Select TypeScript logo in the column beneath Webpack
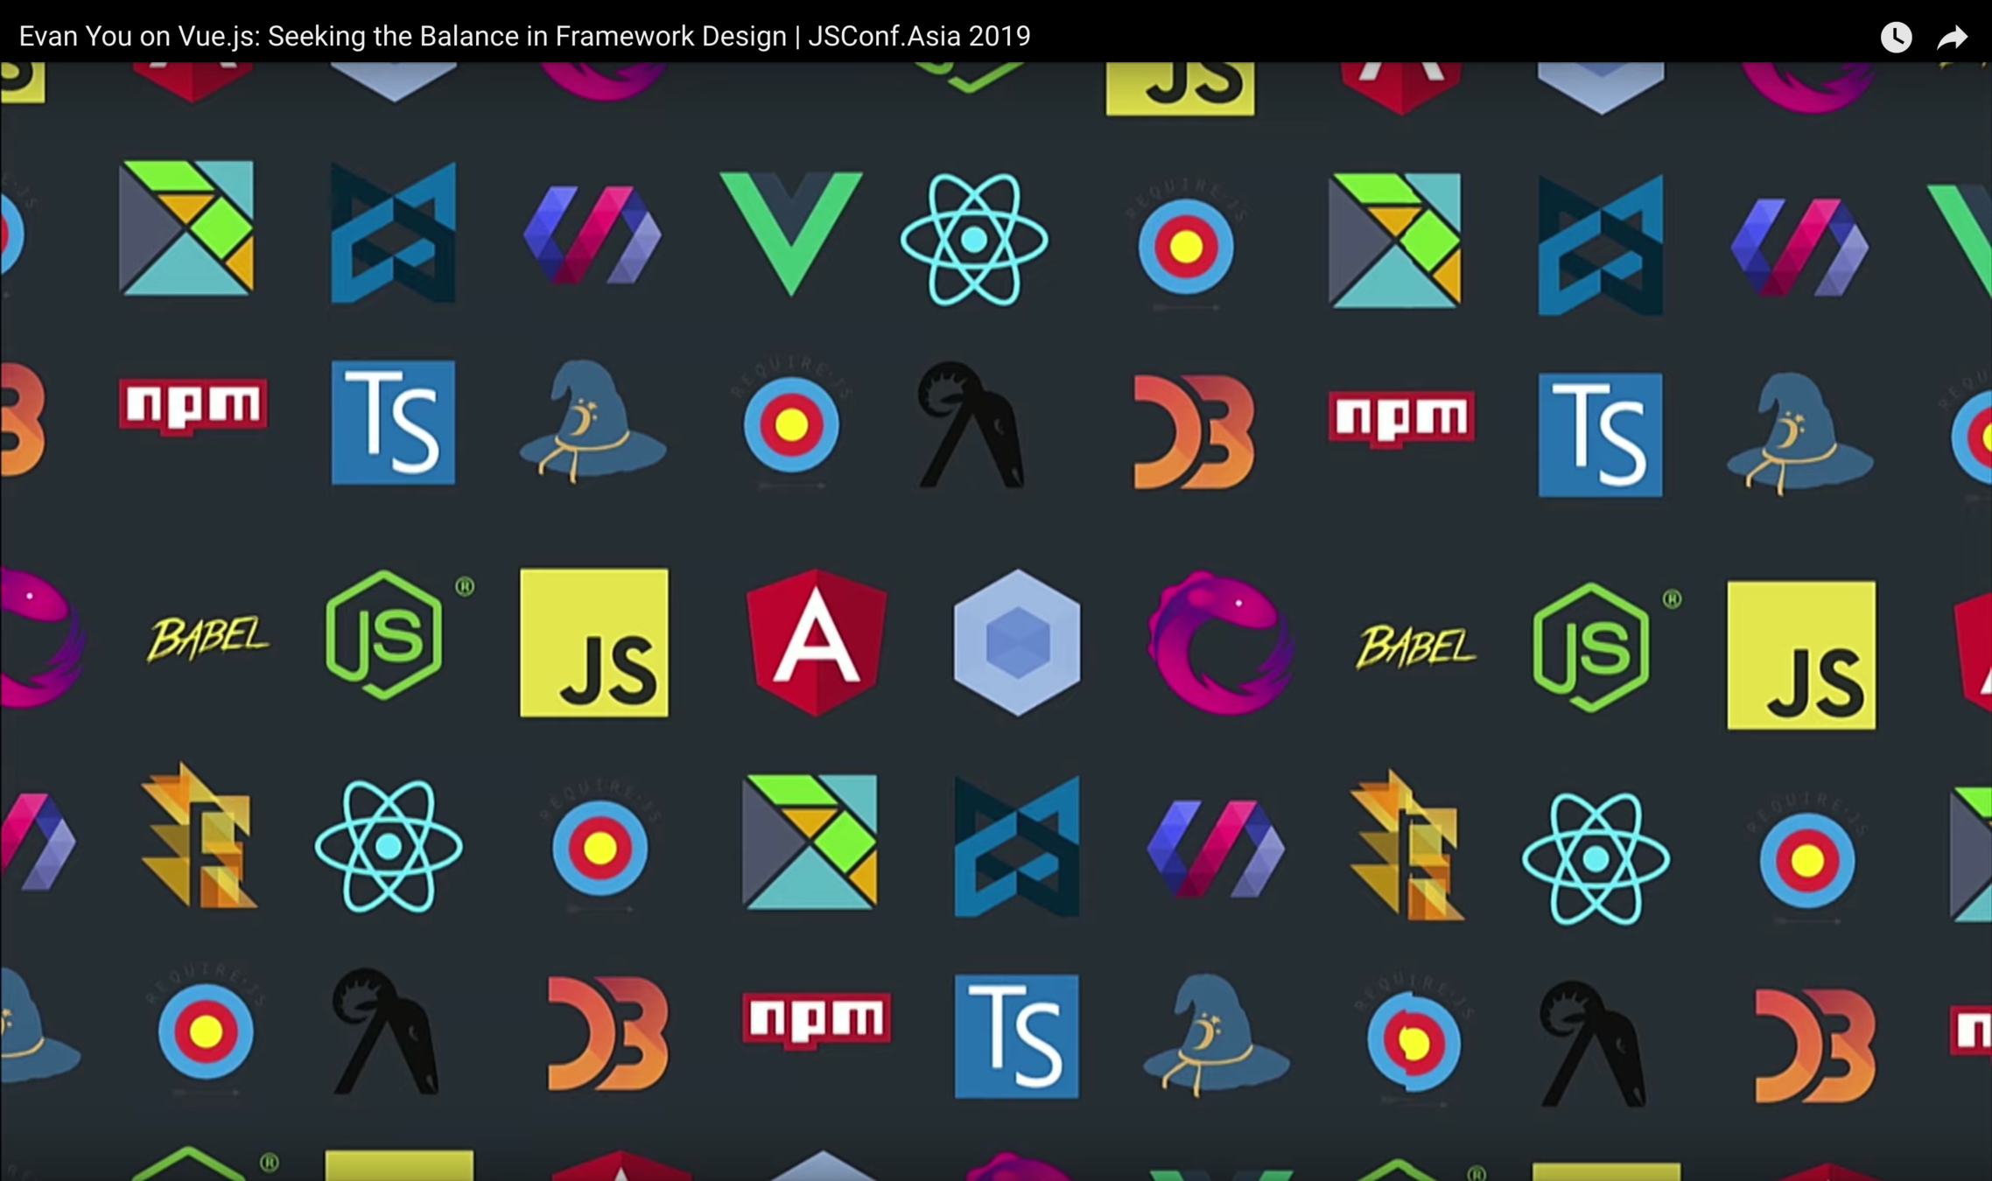1992x1181 pixels. click(x=1016, y=1036)
